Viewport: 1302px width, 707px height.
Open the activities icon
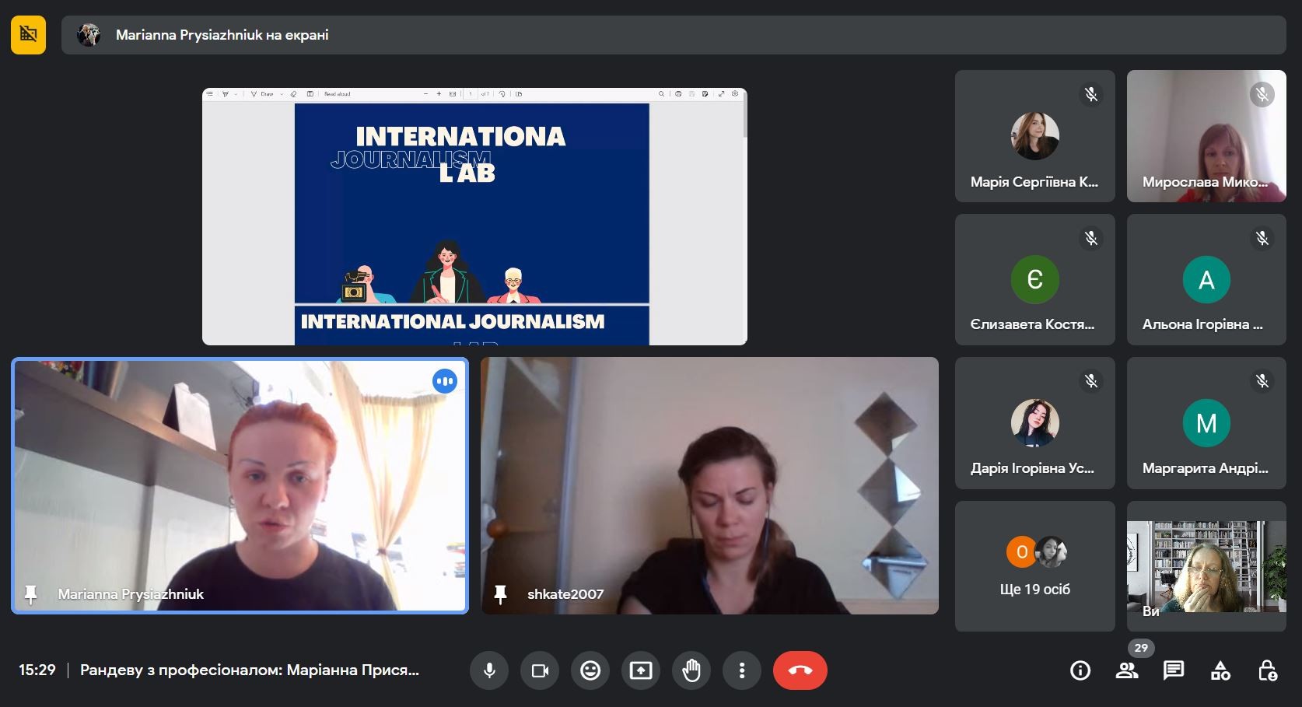1220,670
